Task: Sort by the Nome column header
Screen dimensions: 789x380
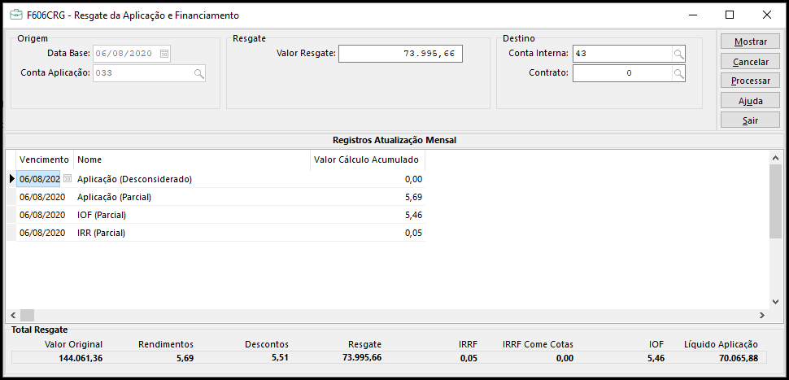Action: click(192, 159)
